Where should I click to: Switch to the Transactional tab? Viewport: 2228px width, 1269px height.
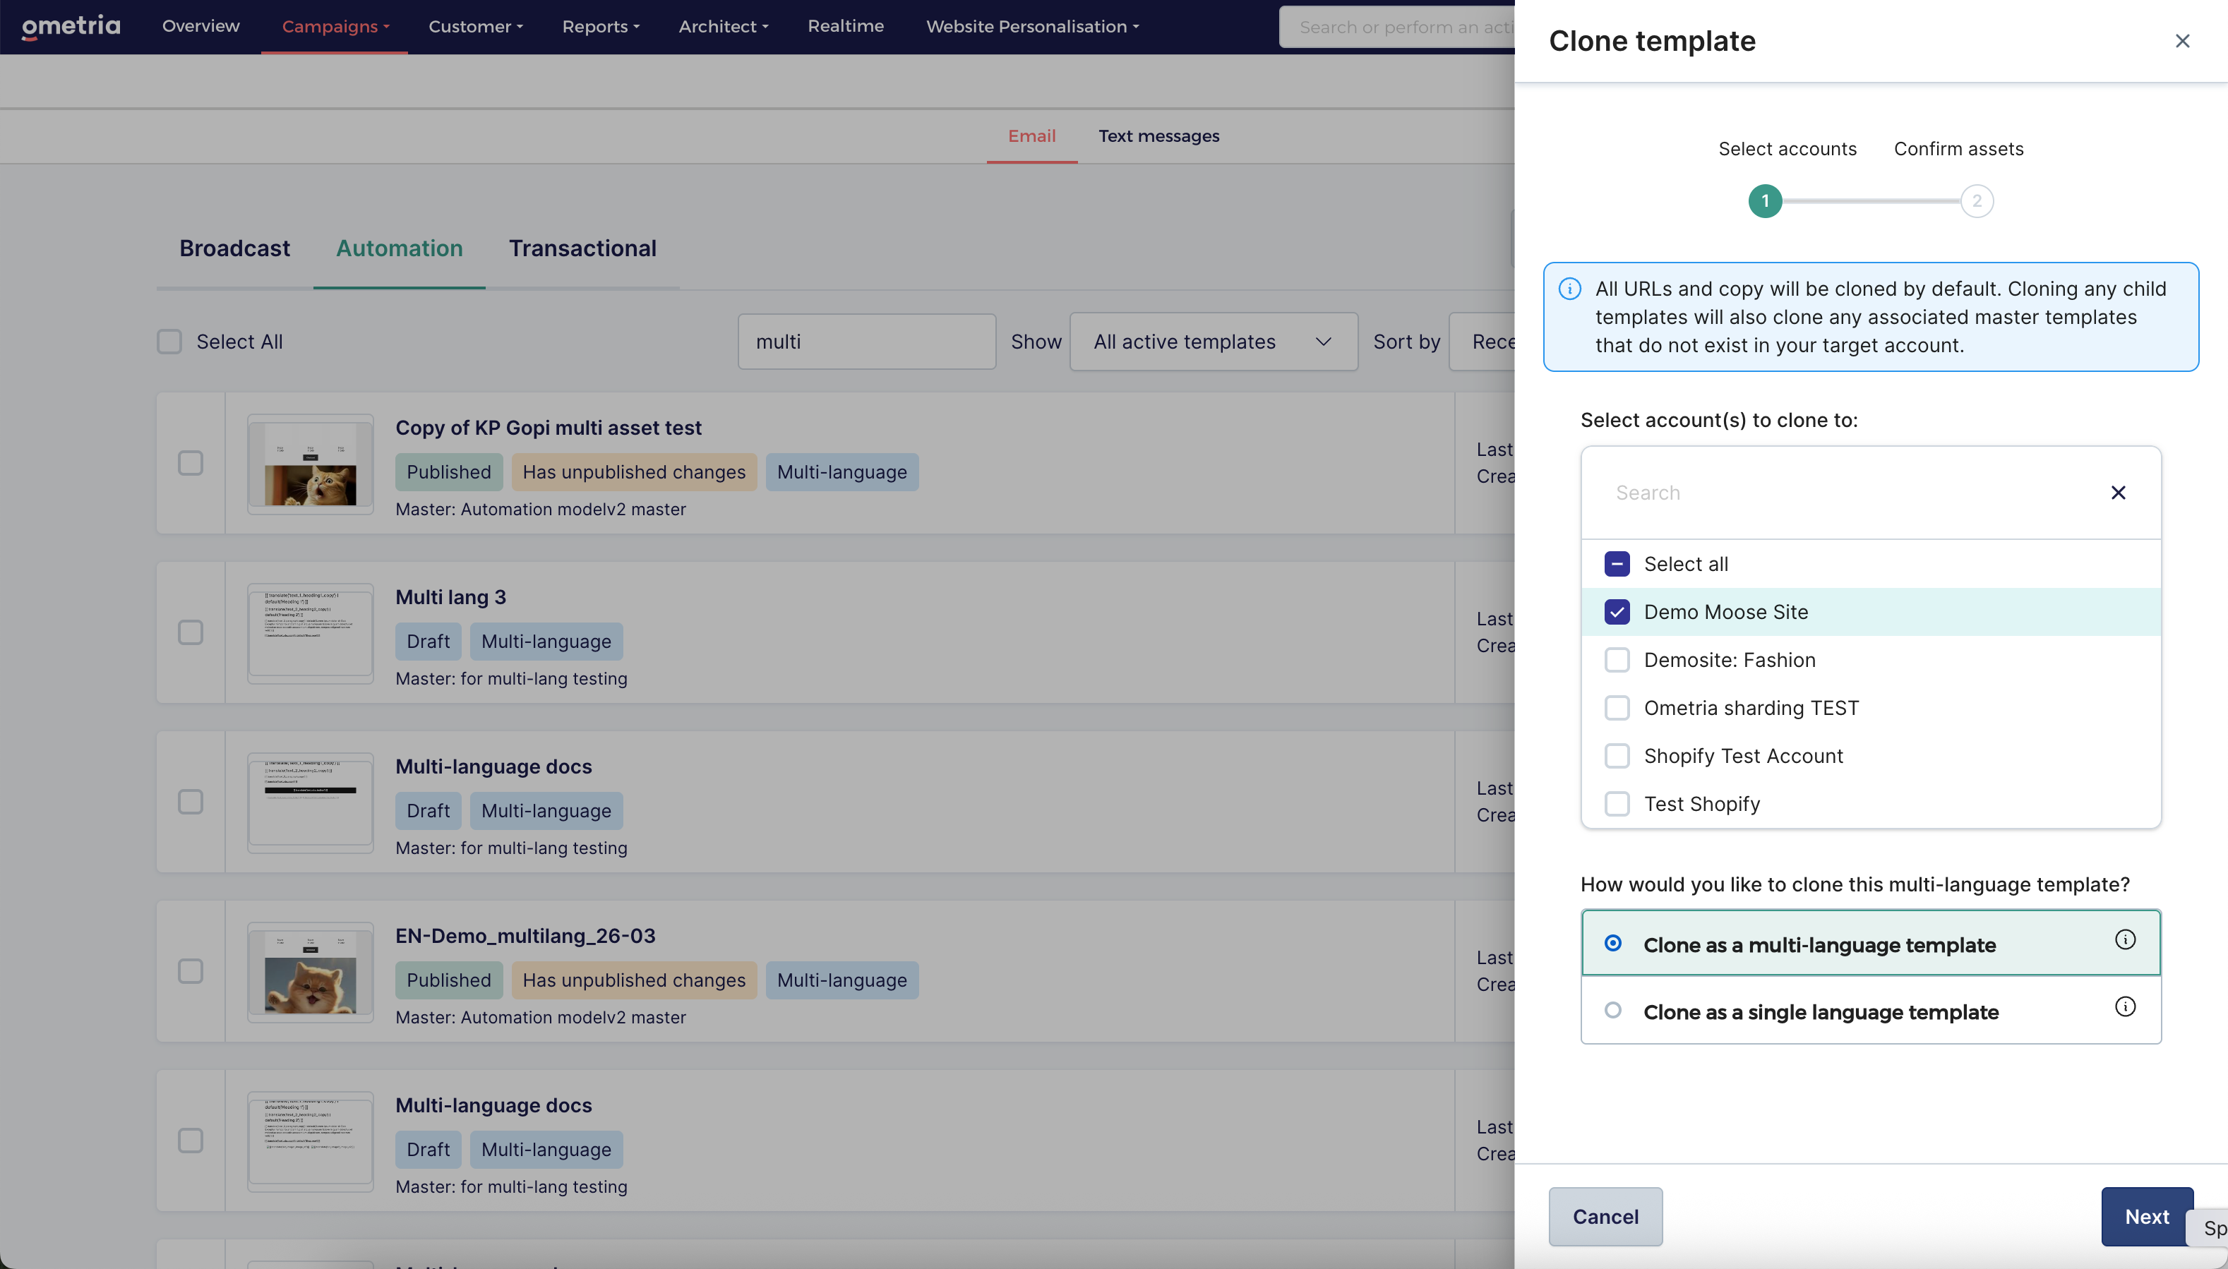[x=582, y=248]
